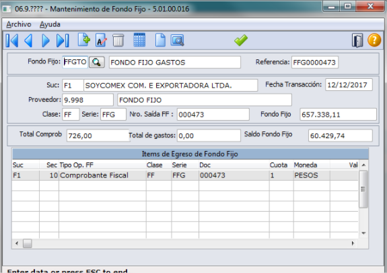Image resolution: width=387 pixels, height=273 pixels.
Task: Click the Tipo Op. FF column header
Action: 102,165
